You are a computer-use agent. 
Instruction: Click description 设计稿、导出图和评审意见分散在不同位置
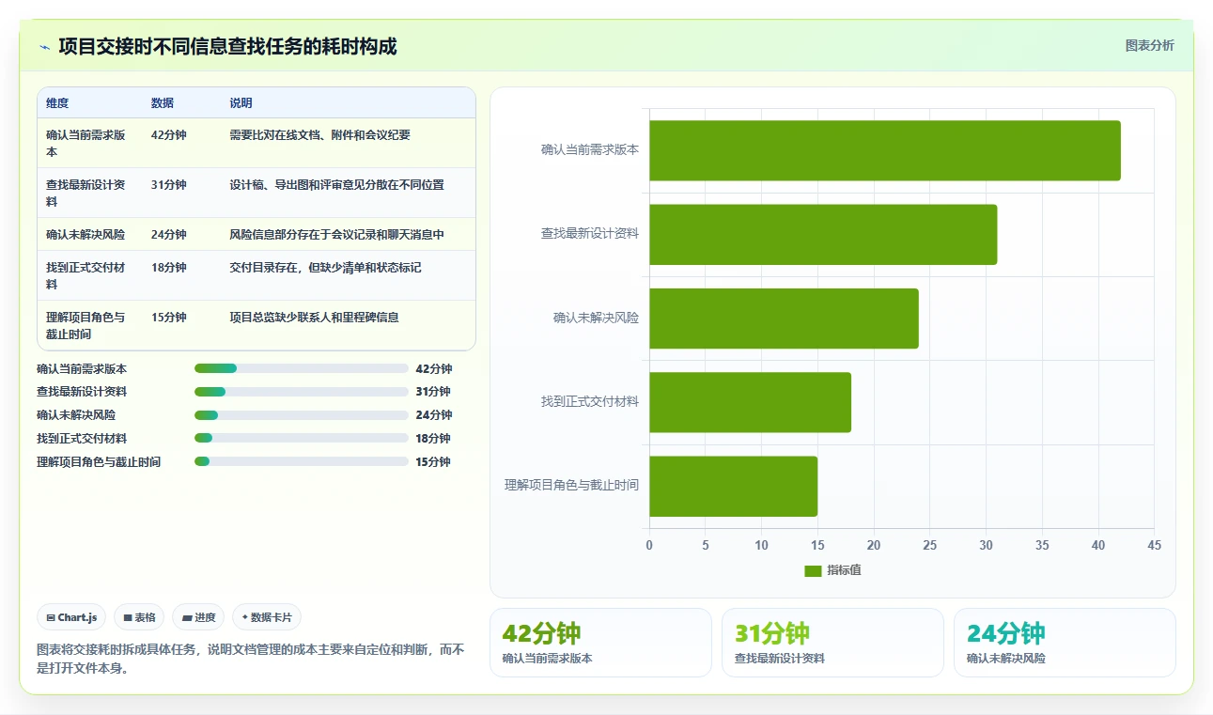click(337, 185)
